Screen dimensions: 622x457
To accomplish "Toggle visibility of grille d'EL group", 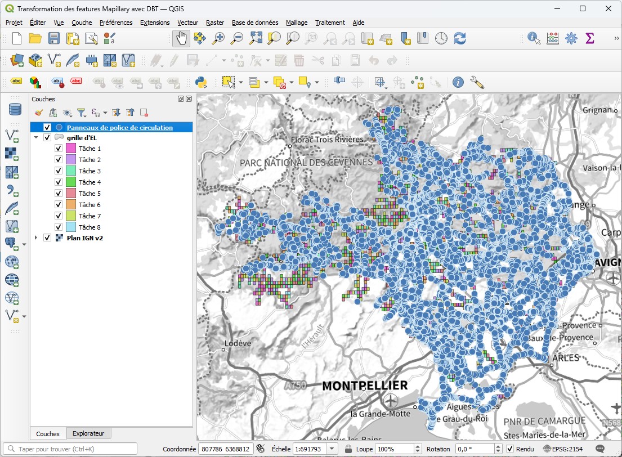I will tap(47, 138).
